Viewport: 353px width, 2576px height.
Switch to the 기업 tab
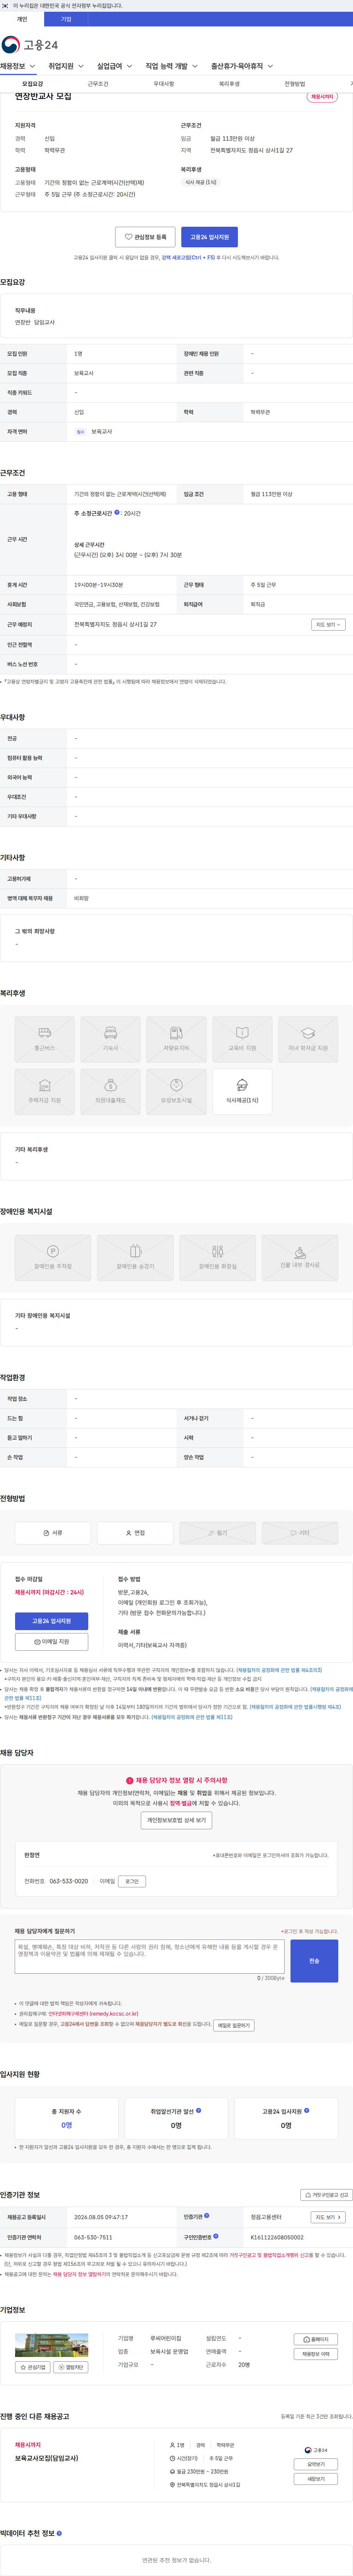click(x=66, y=19)
